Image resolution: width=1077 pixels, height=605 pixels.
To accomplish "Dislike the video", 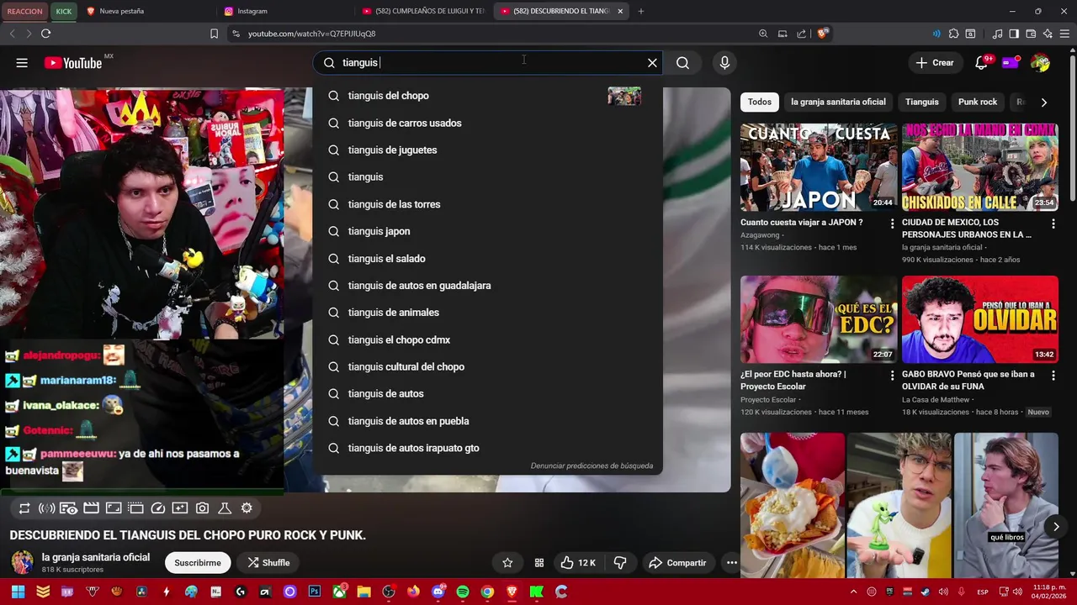I will pyautogui.click(x=620, y=563).
